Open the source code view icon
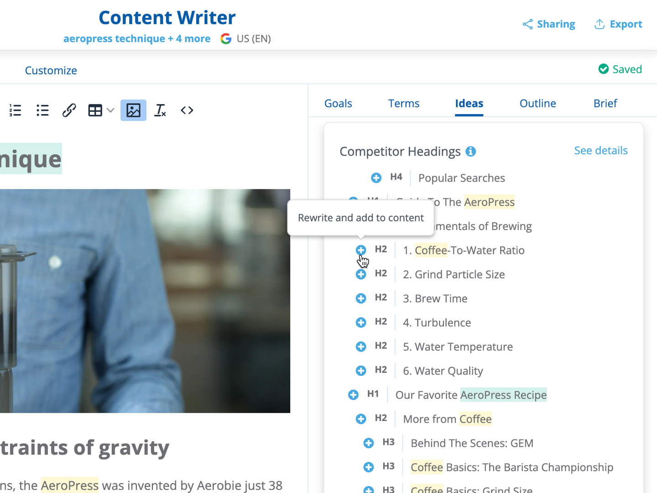 tap(187, 110)
